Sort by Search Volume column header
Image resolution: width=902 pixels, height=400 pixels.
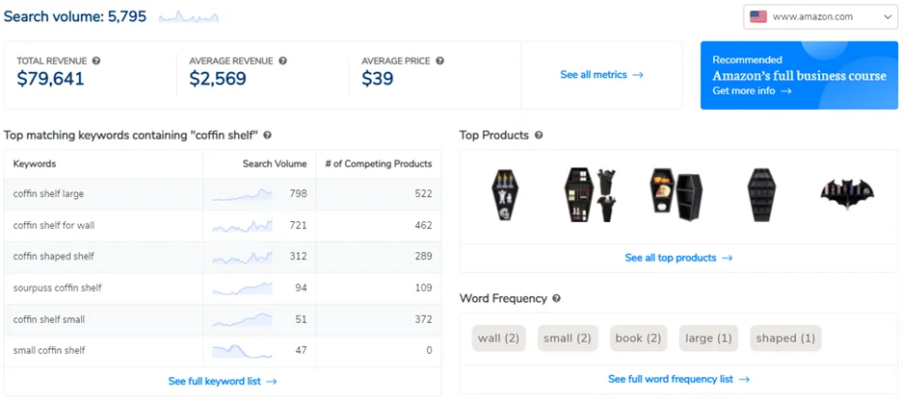pyautogui.click(x=275, y=163)
